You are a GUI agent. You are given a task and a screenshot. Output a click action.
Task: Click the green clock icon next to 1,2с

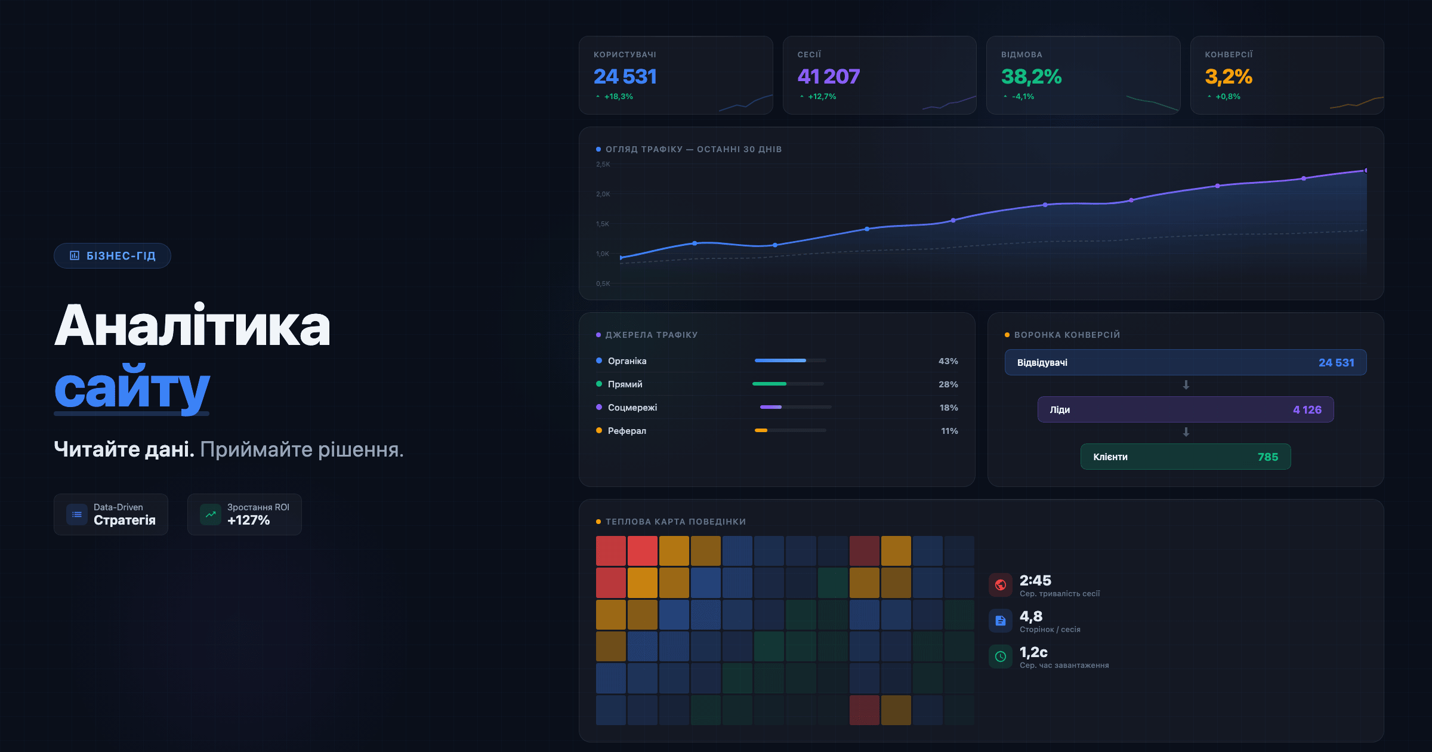(x=1001, y=657)
